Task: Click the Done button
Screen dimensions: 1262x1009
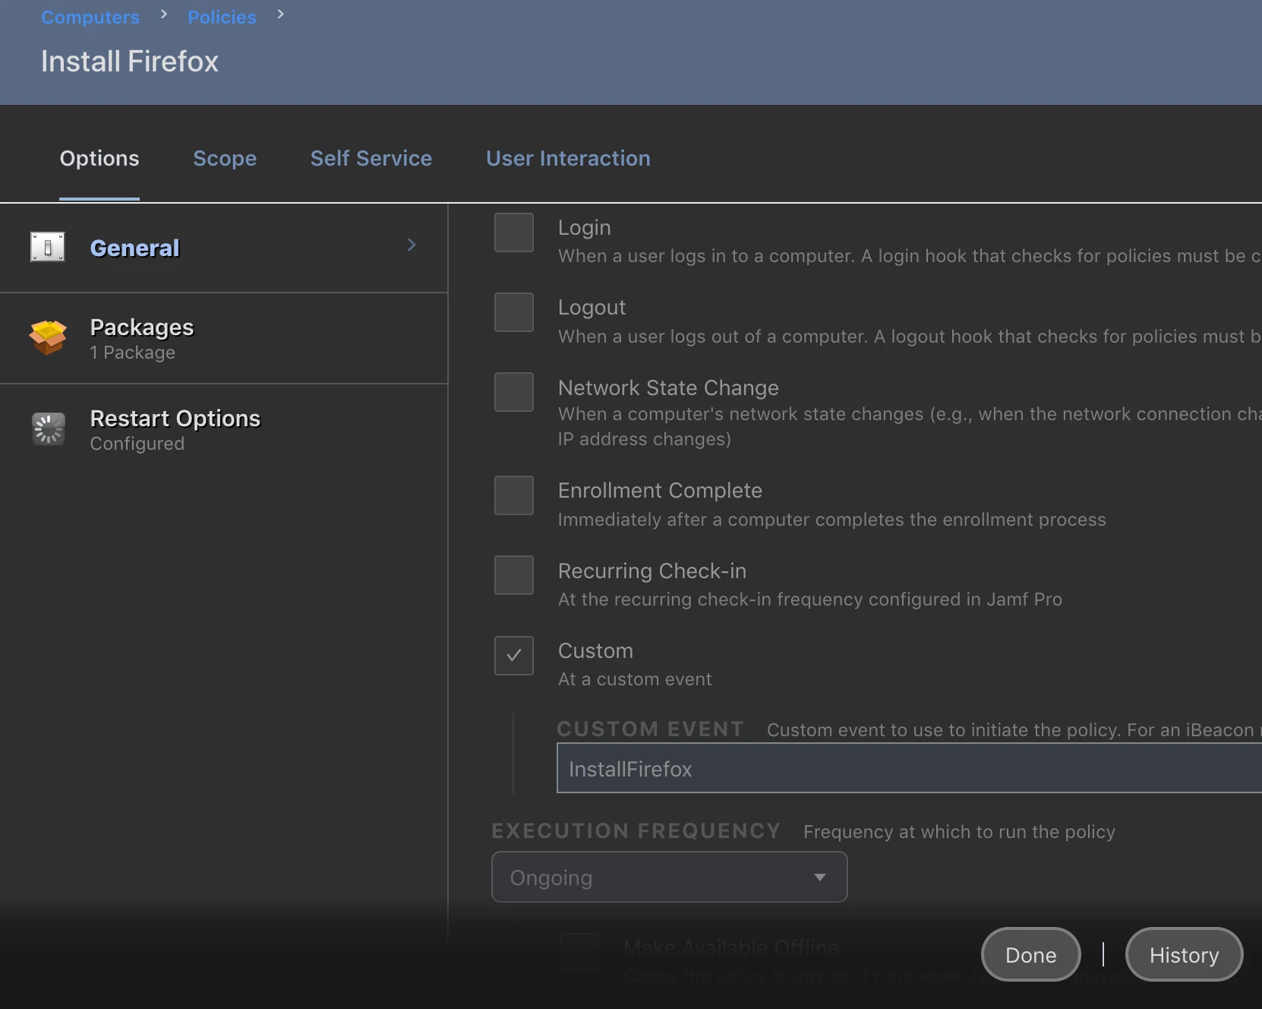Action: [x=1031, y=954]
